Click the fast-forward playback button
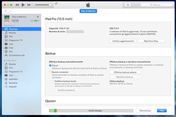This screenshot has width=176, height=117. [29, 5]
